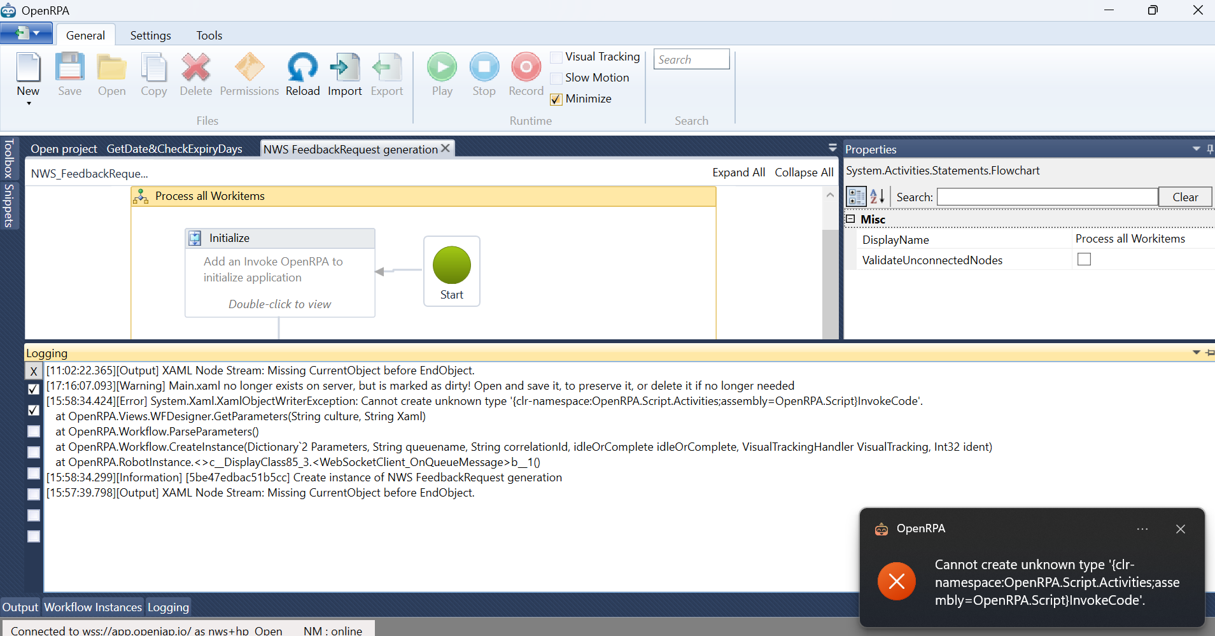
Task: Clear the log using the X button
Action: click(34, 371)
